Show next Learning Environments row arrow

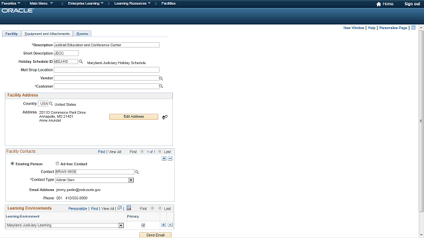[x=160, y=208]
